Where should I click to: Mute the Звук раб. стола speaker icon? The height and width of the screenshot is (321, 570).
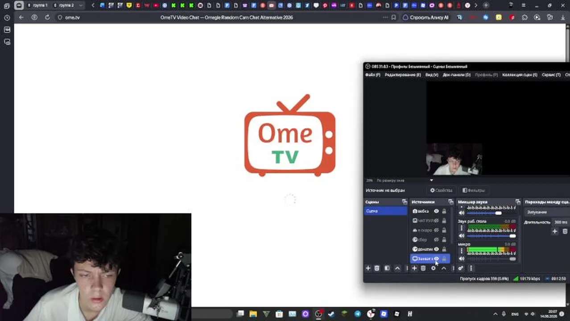coord(462,235)
